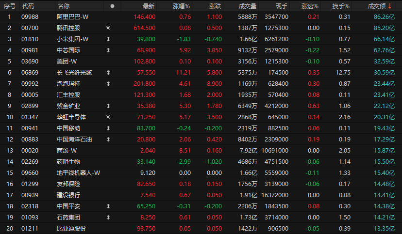Click the turnover value 86.26亿

384,17
